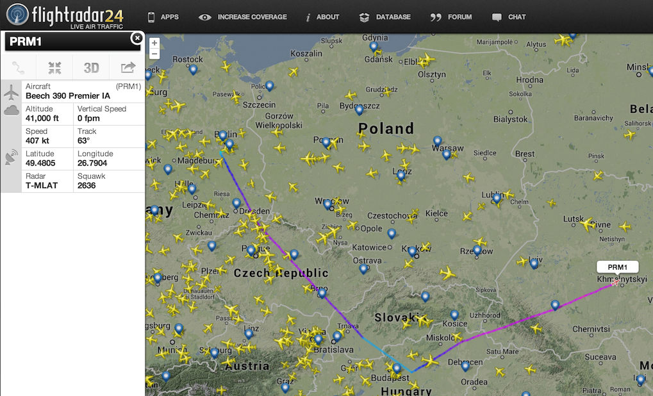The image size is (653, 396).
Task: Switch to 3D cockpit view
Action: pyautogui.click(x=91, y=67)
